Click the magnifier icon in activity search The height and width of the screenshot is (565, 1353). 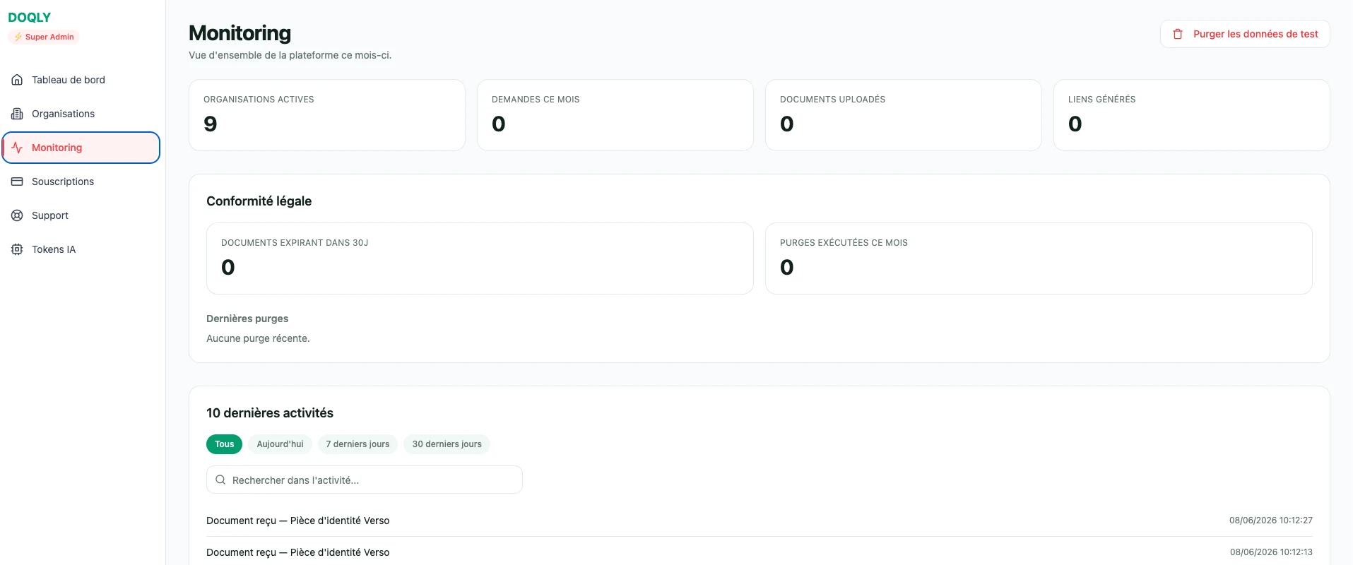pyautogui.click(x=220, y=480)
